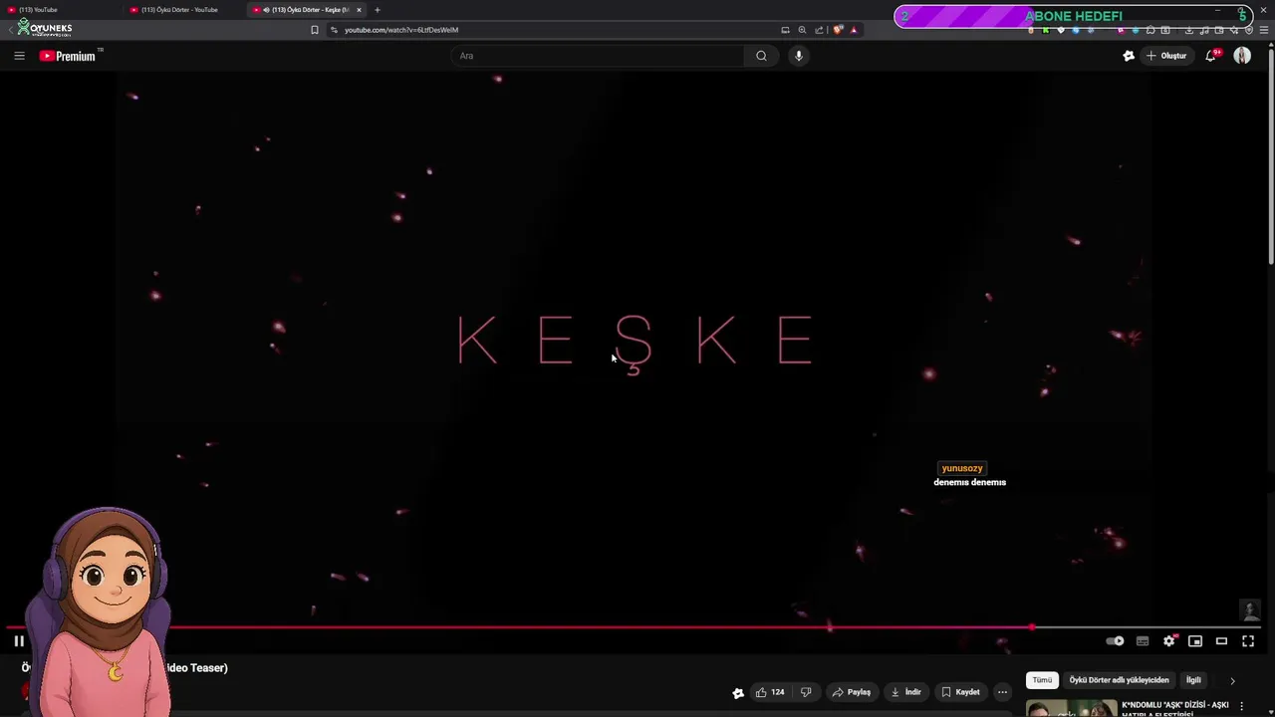Click the Paylaş share button
Image resolution: width=1275 pixels, height=717 pixels.
tap(852, 692)
